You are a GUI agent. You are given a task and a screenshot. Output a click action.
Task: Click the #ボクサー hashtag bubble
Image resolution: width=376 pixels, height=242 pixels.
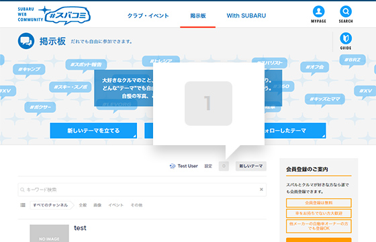click(40, 108)
